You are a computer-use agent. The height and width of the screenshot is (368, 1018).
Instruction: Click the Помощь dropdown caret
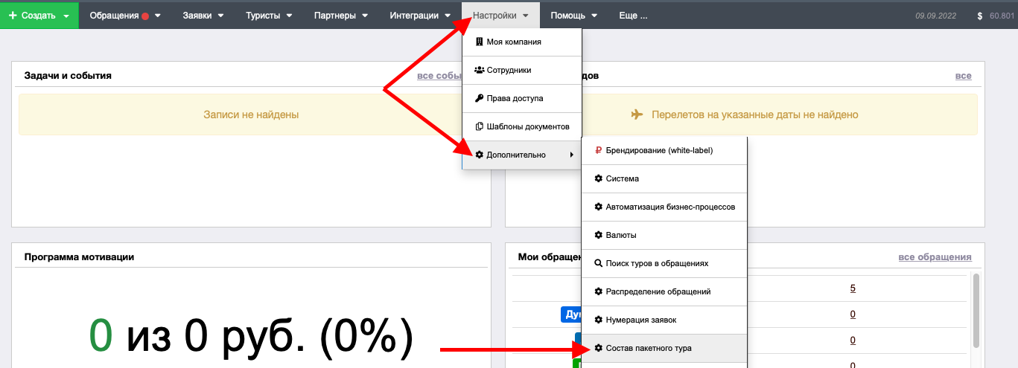click(x=594, y=16)
